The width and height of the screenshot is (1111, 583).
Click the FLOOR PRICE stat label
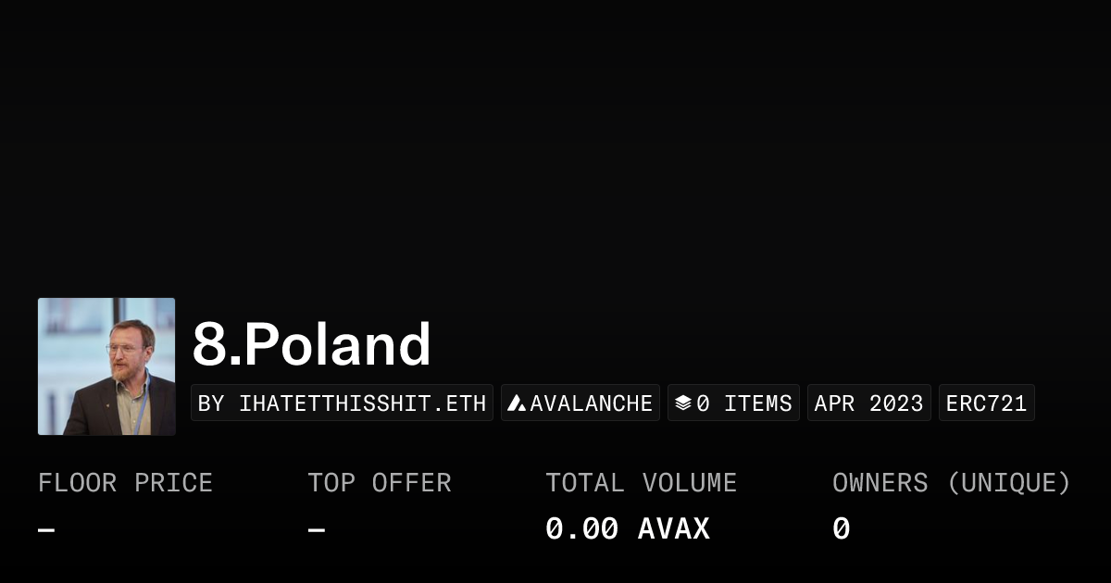coord(124,482)
